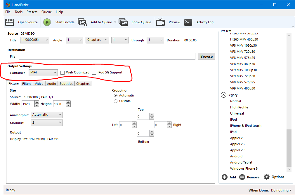Click the Presets list scrollbar thumb

289,148
